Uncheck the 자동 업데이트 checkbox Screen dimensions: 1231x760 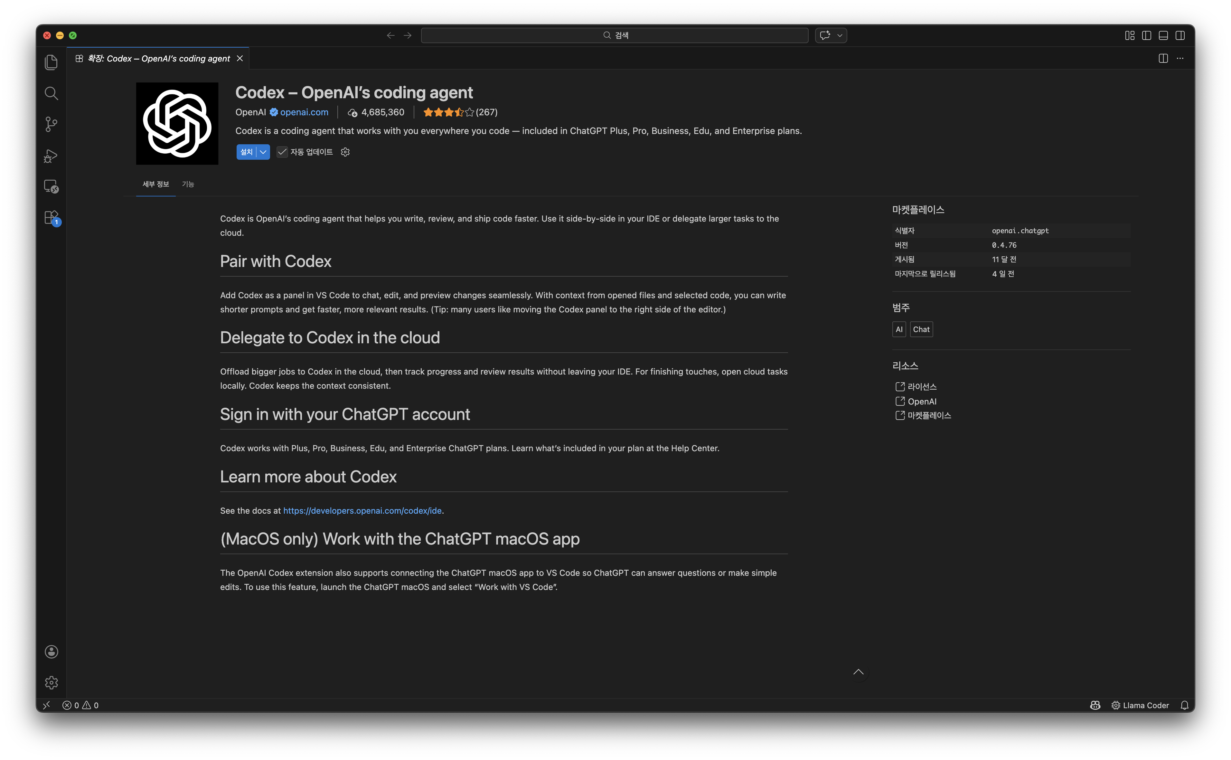[282, 152]
